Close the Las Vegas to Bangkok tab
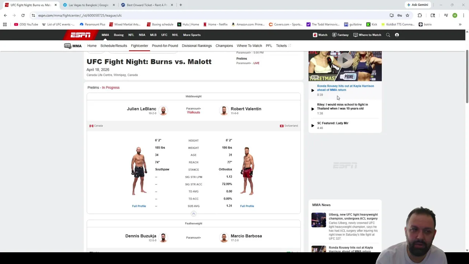Screen dimensions: 469x264 click(x=114, y=5)
